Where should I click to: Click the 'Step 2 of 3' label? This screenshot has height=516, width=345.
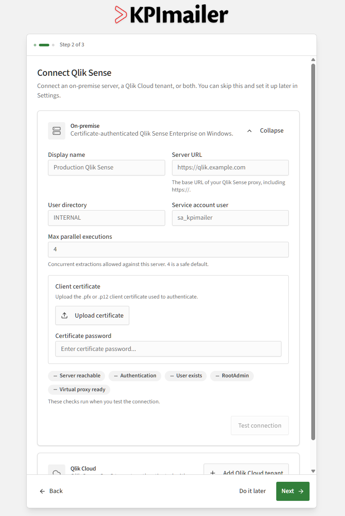pyautogui.click(x=72, y=45)
